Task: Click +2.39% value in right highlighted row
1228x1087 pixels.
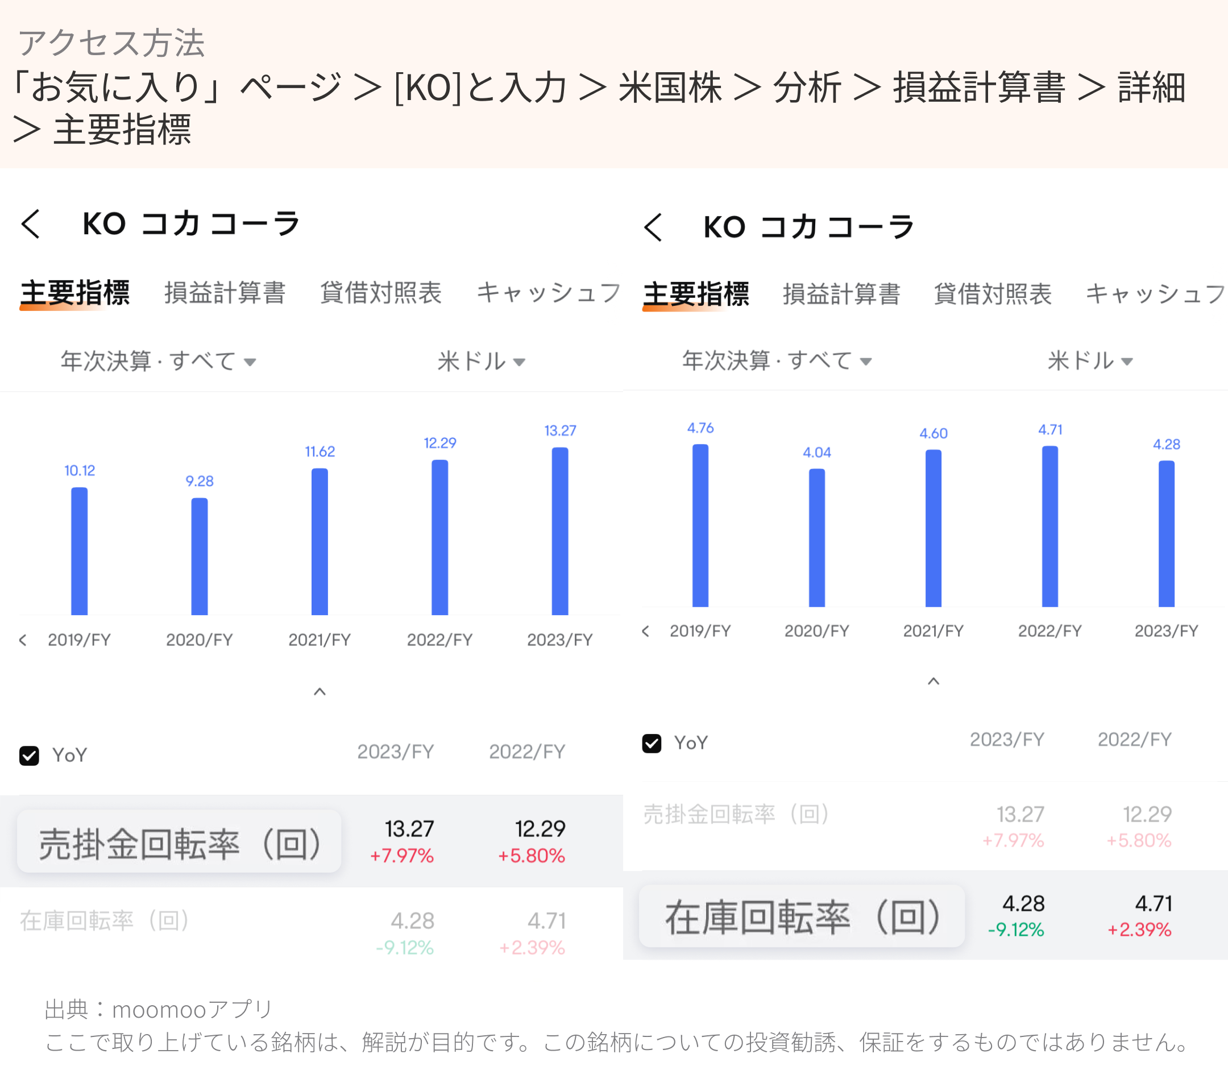Action: coord(1139,930)
